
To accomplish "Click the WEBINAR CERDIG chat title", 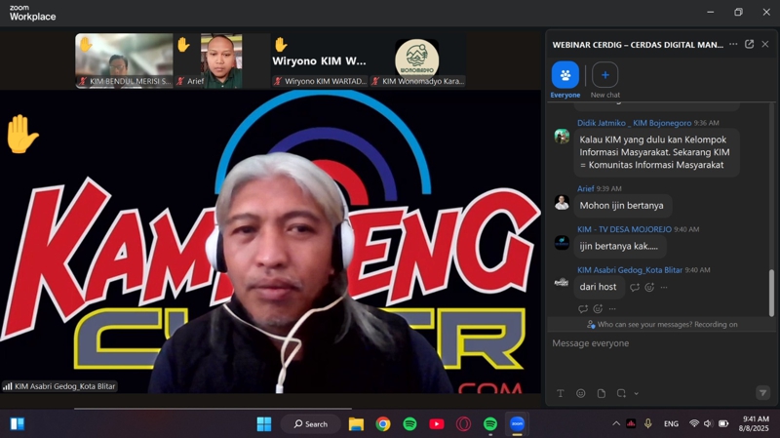I will (x=638, y=45).
